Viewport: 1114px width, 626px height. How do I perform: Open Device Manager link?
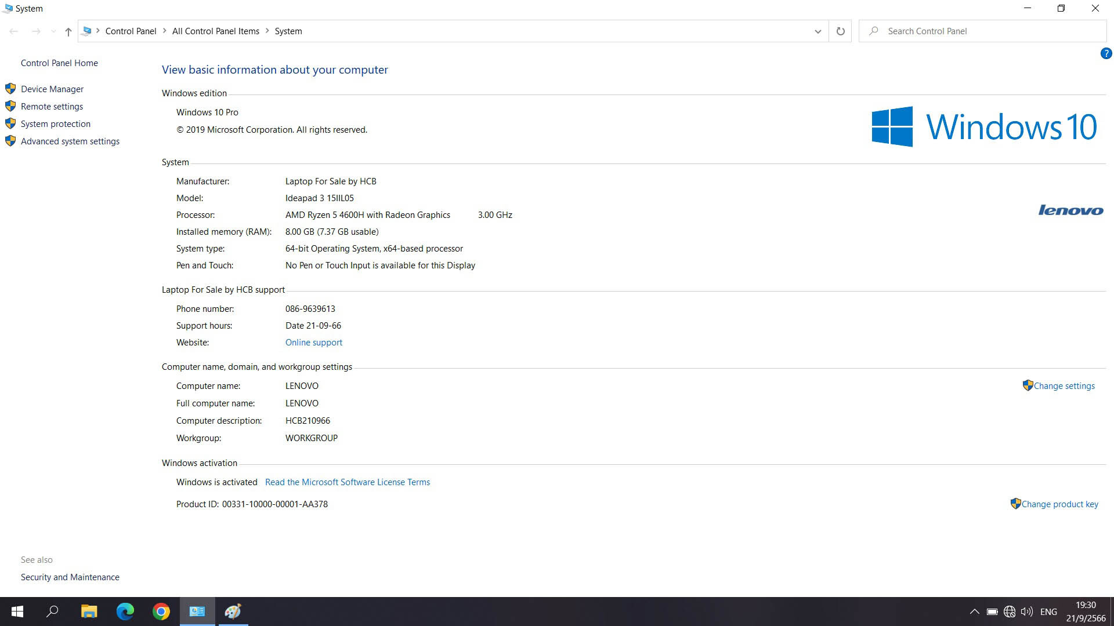click(52, 89)
